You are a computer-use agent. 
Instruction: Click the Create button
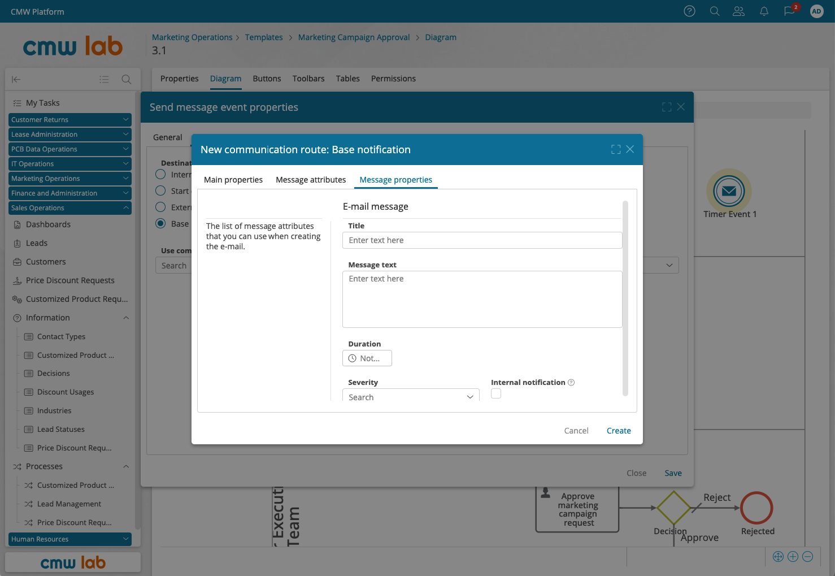coord(619,431)
